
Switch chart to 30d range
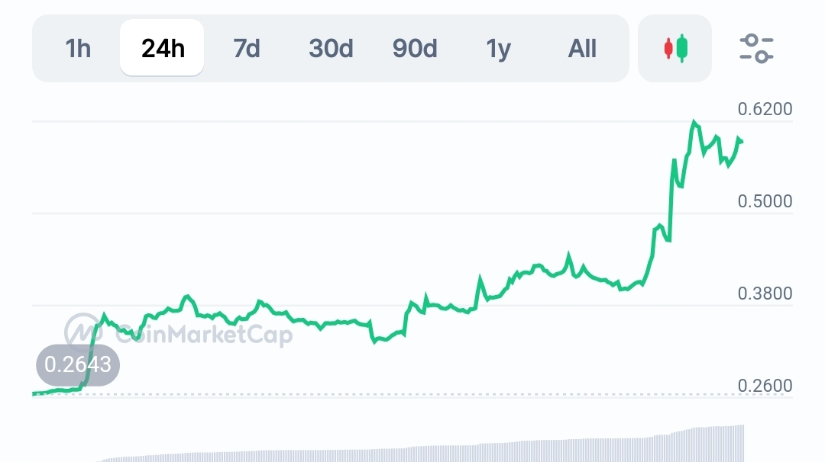(331, 49)
